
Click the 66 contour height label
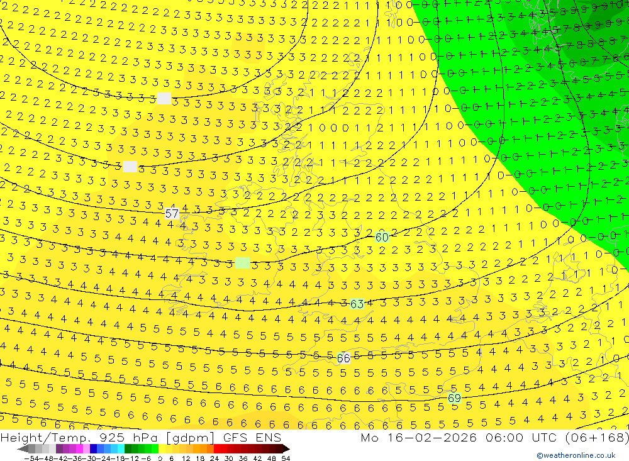pyautogui.click(x=343, y=357)
